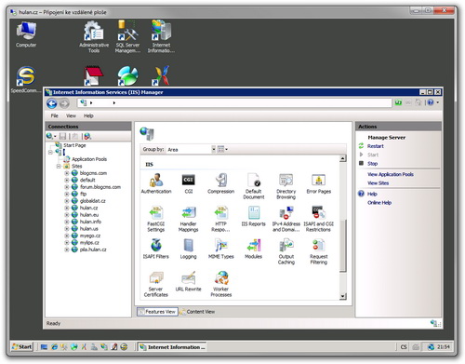This screenshot has height=364, width=465.
Task: Select globaldat.cz site in tree
Action: coord(92,201)
